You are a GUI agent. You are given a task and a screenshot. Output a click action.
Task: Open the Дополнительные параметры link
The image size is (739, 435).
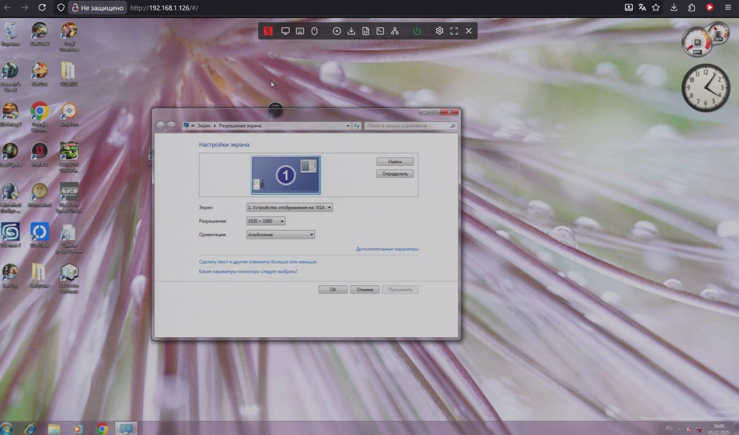click(x=387, y=249)
